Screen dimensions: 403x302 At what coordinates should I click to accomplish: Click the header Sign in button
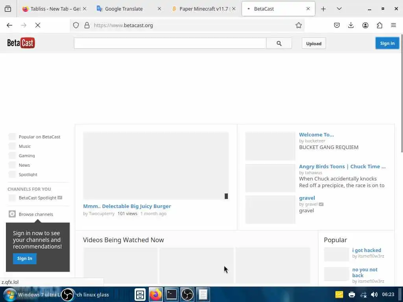387,43
